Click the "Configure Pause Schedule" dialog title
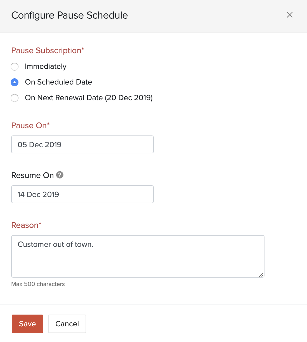This screenshot has height=342, width=307. pos(69,15)
